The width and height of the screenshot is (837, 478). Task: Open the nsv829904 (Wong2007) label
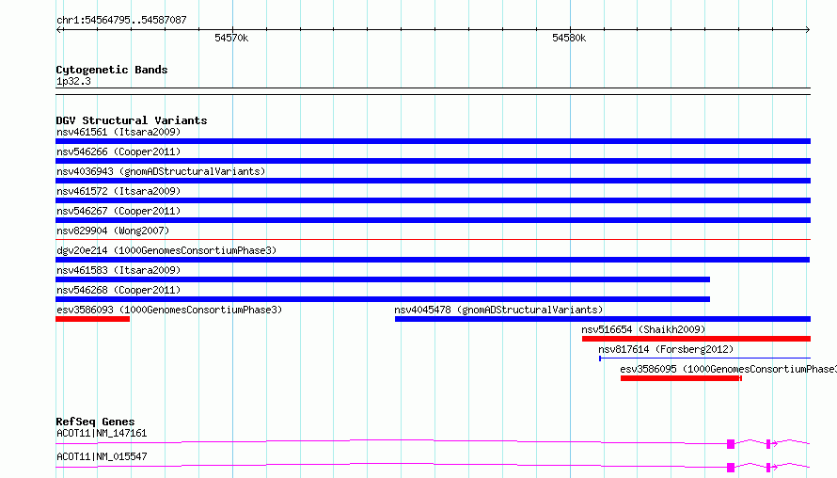click(113, 231)
